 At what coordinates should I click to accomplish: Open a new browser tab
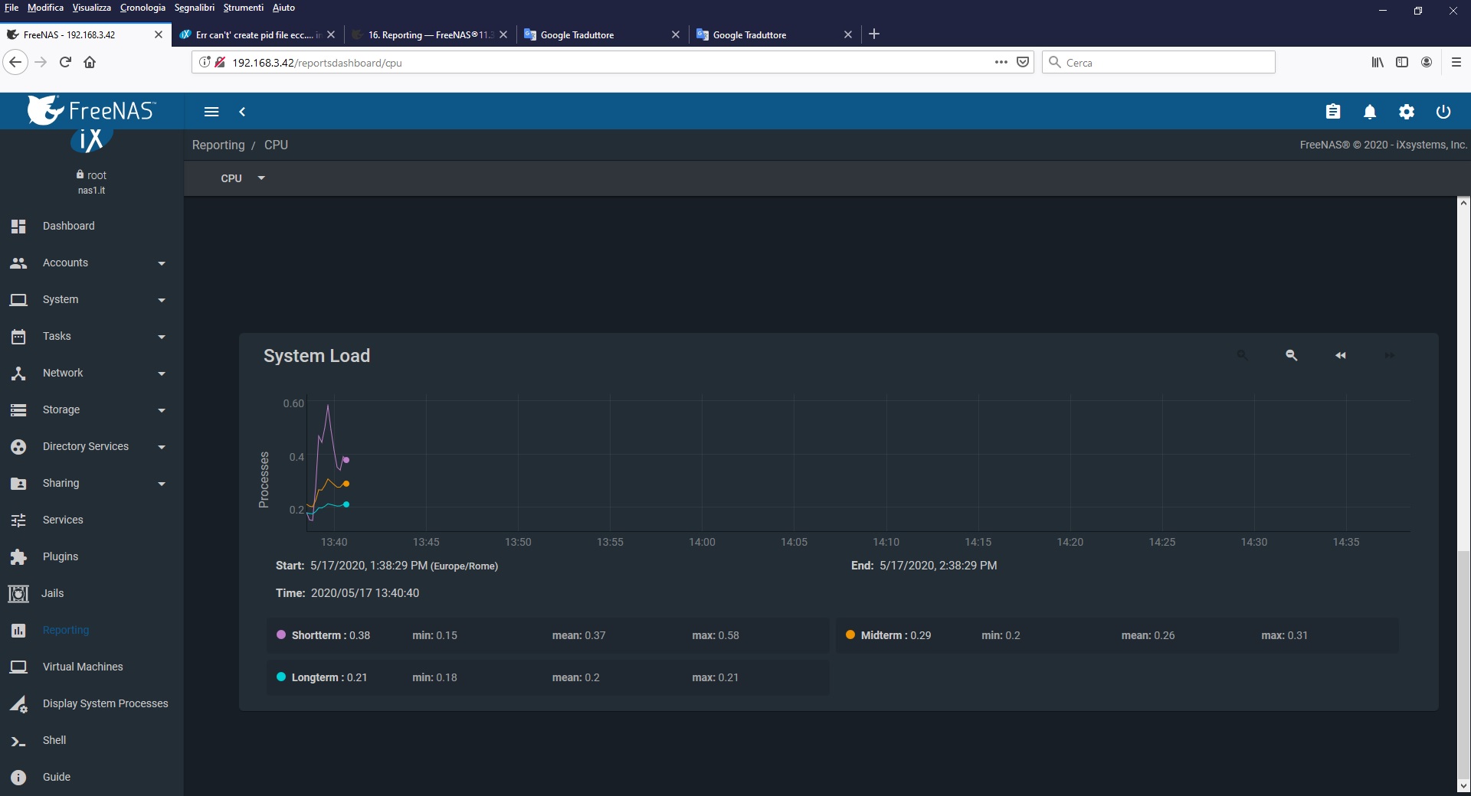874,34
